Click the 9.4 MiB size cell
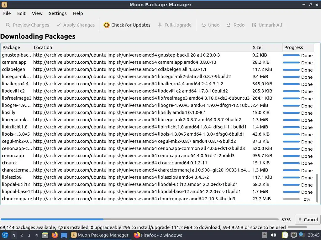The height and width of the screenshot is (240, 321). tap(260, 77)
